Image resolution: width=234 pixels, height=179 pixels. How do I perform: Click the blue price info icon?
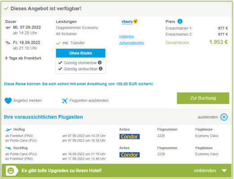(x=180, y=21)
